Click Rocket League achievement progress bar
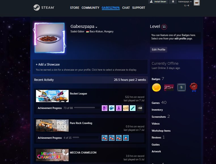216x164 pixels. coord(87,108)
